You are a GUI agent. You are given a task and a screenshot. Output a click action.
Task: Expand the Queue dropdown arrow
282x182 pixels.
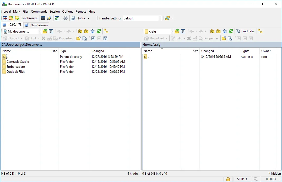pos(88,18)
